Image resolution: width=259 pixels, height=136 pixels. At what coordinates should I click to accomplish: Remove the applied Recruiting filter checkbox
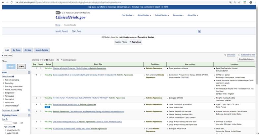130,42
